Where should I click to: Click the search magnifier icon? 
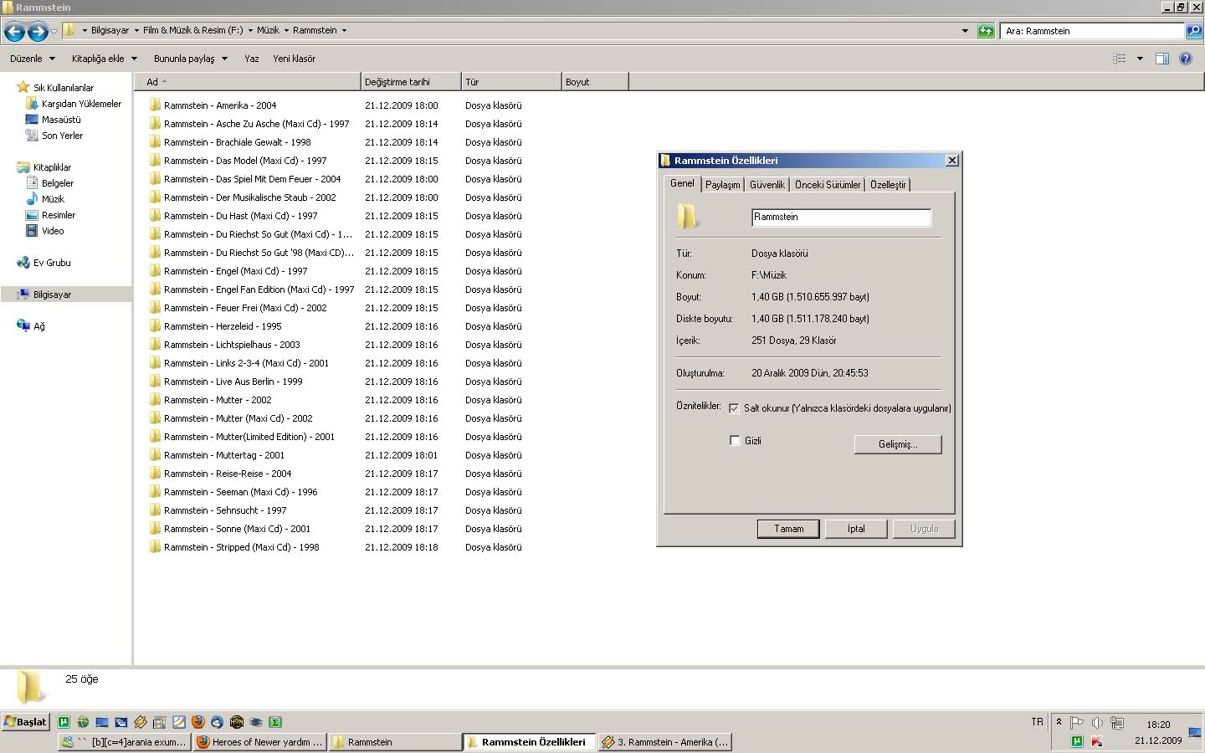click(x=1194, y=31)
